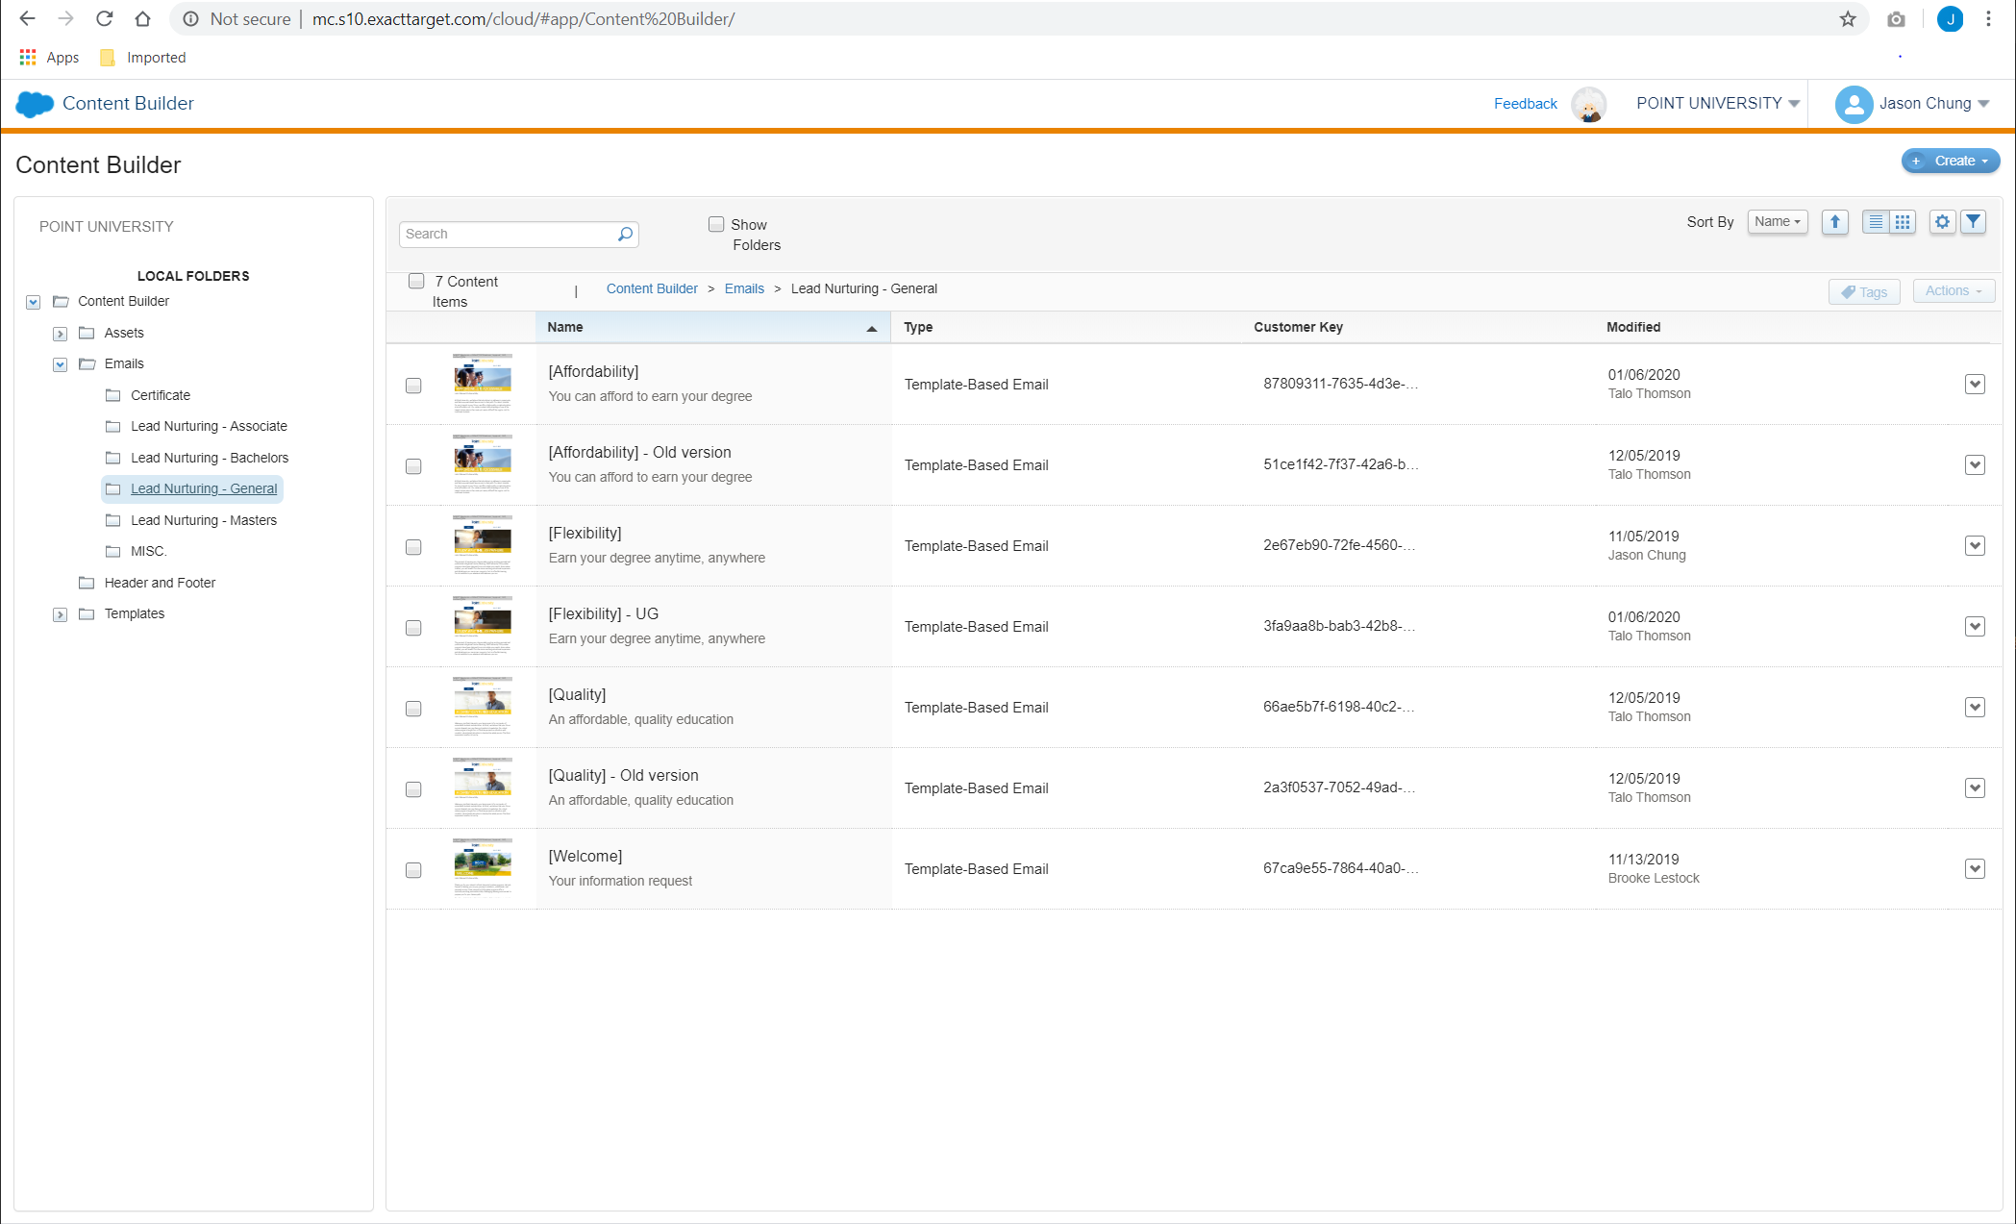Enable the Show Folders checkbox
This screenshot has height=1224, width=2016.
716,223
